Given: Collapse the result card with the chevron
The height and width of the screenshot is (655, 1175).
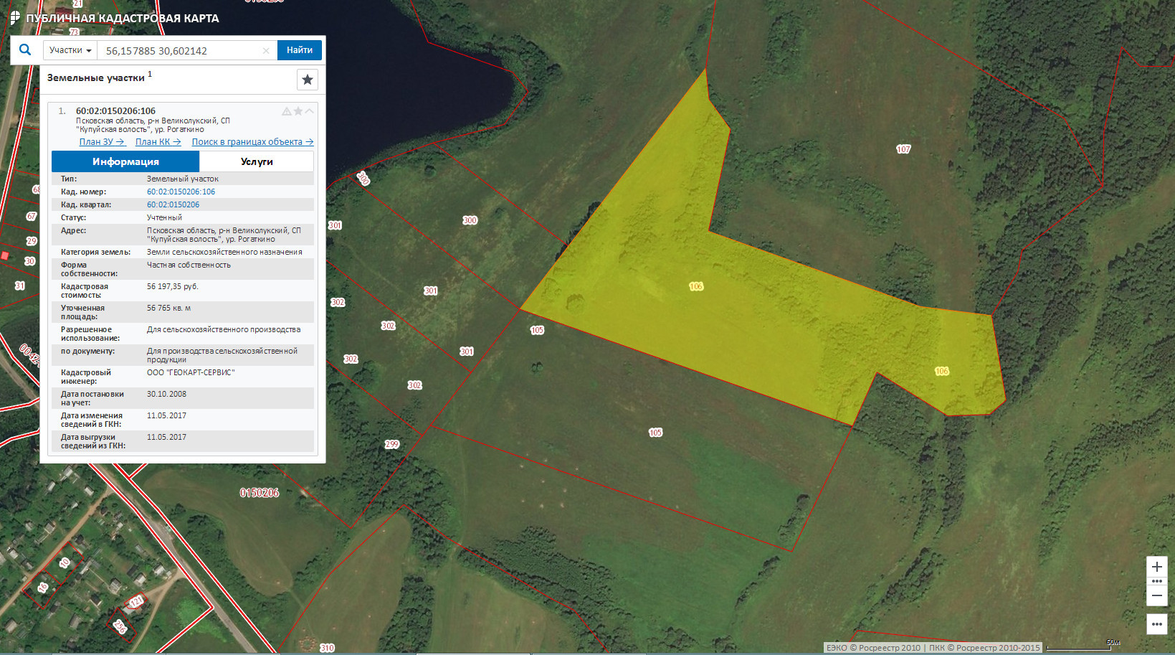Looking at the screenshot, I should point(310,111).
